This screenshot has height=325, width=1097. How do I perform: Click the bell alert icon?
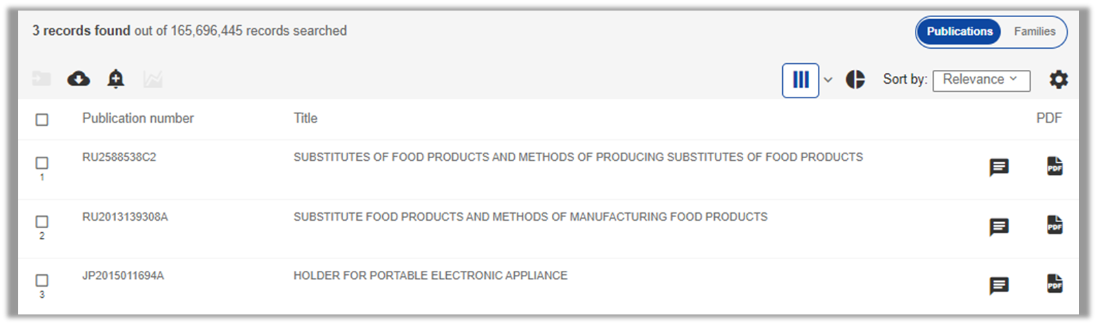coord(116,79)
